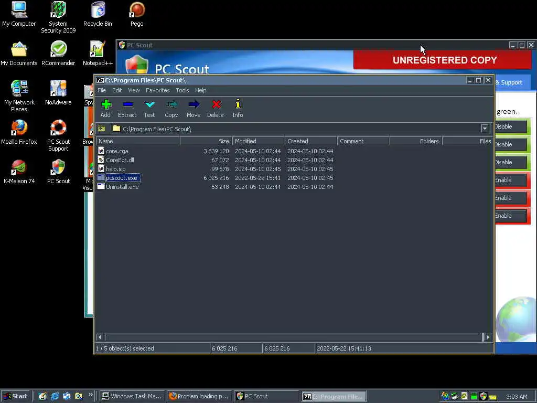Click the red Delete icon
The image size is (537, 403).
[216, 104]
